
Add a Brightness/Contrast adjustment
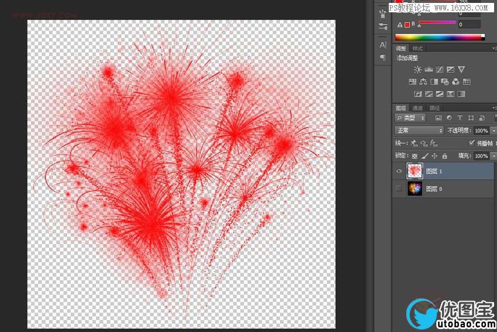coord(417,70)
